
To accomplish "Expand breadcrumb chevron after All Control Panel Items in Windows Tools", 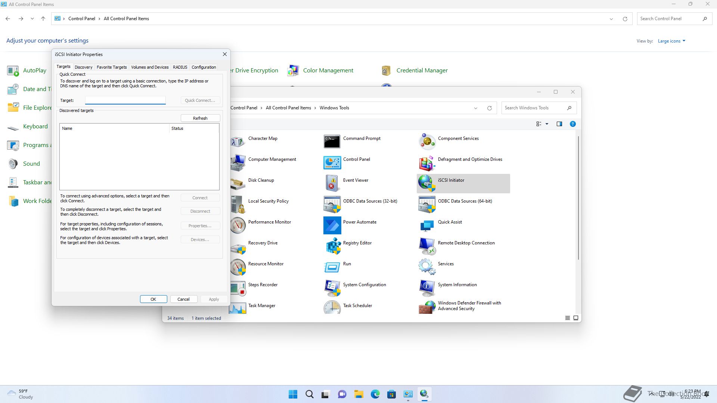I will [315, 108].
